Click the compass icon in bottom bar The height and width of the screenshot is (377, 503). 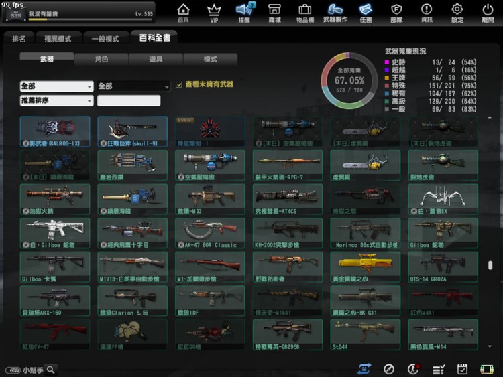[389, 369]
